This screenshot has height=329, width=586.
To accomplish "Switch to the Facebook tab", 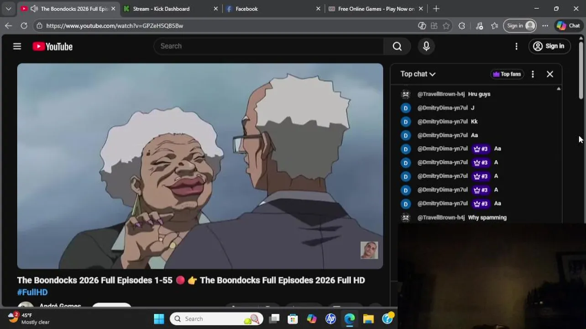I will (x=246, y=9).
